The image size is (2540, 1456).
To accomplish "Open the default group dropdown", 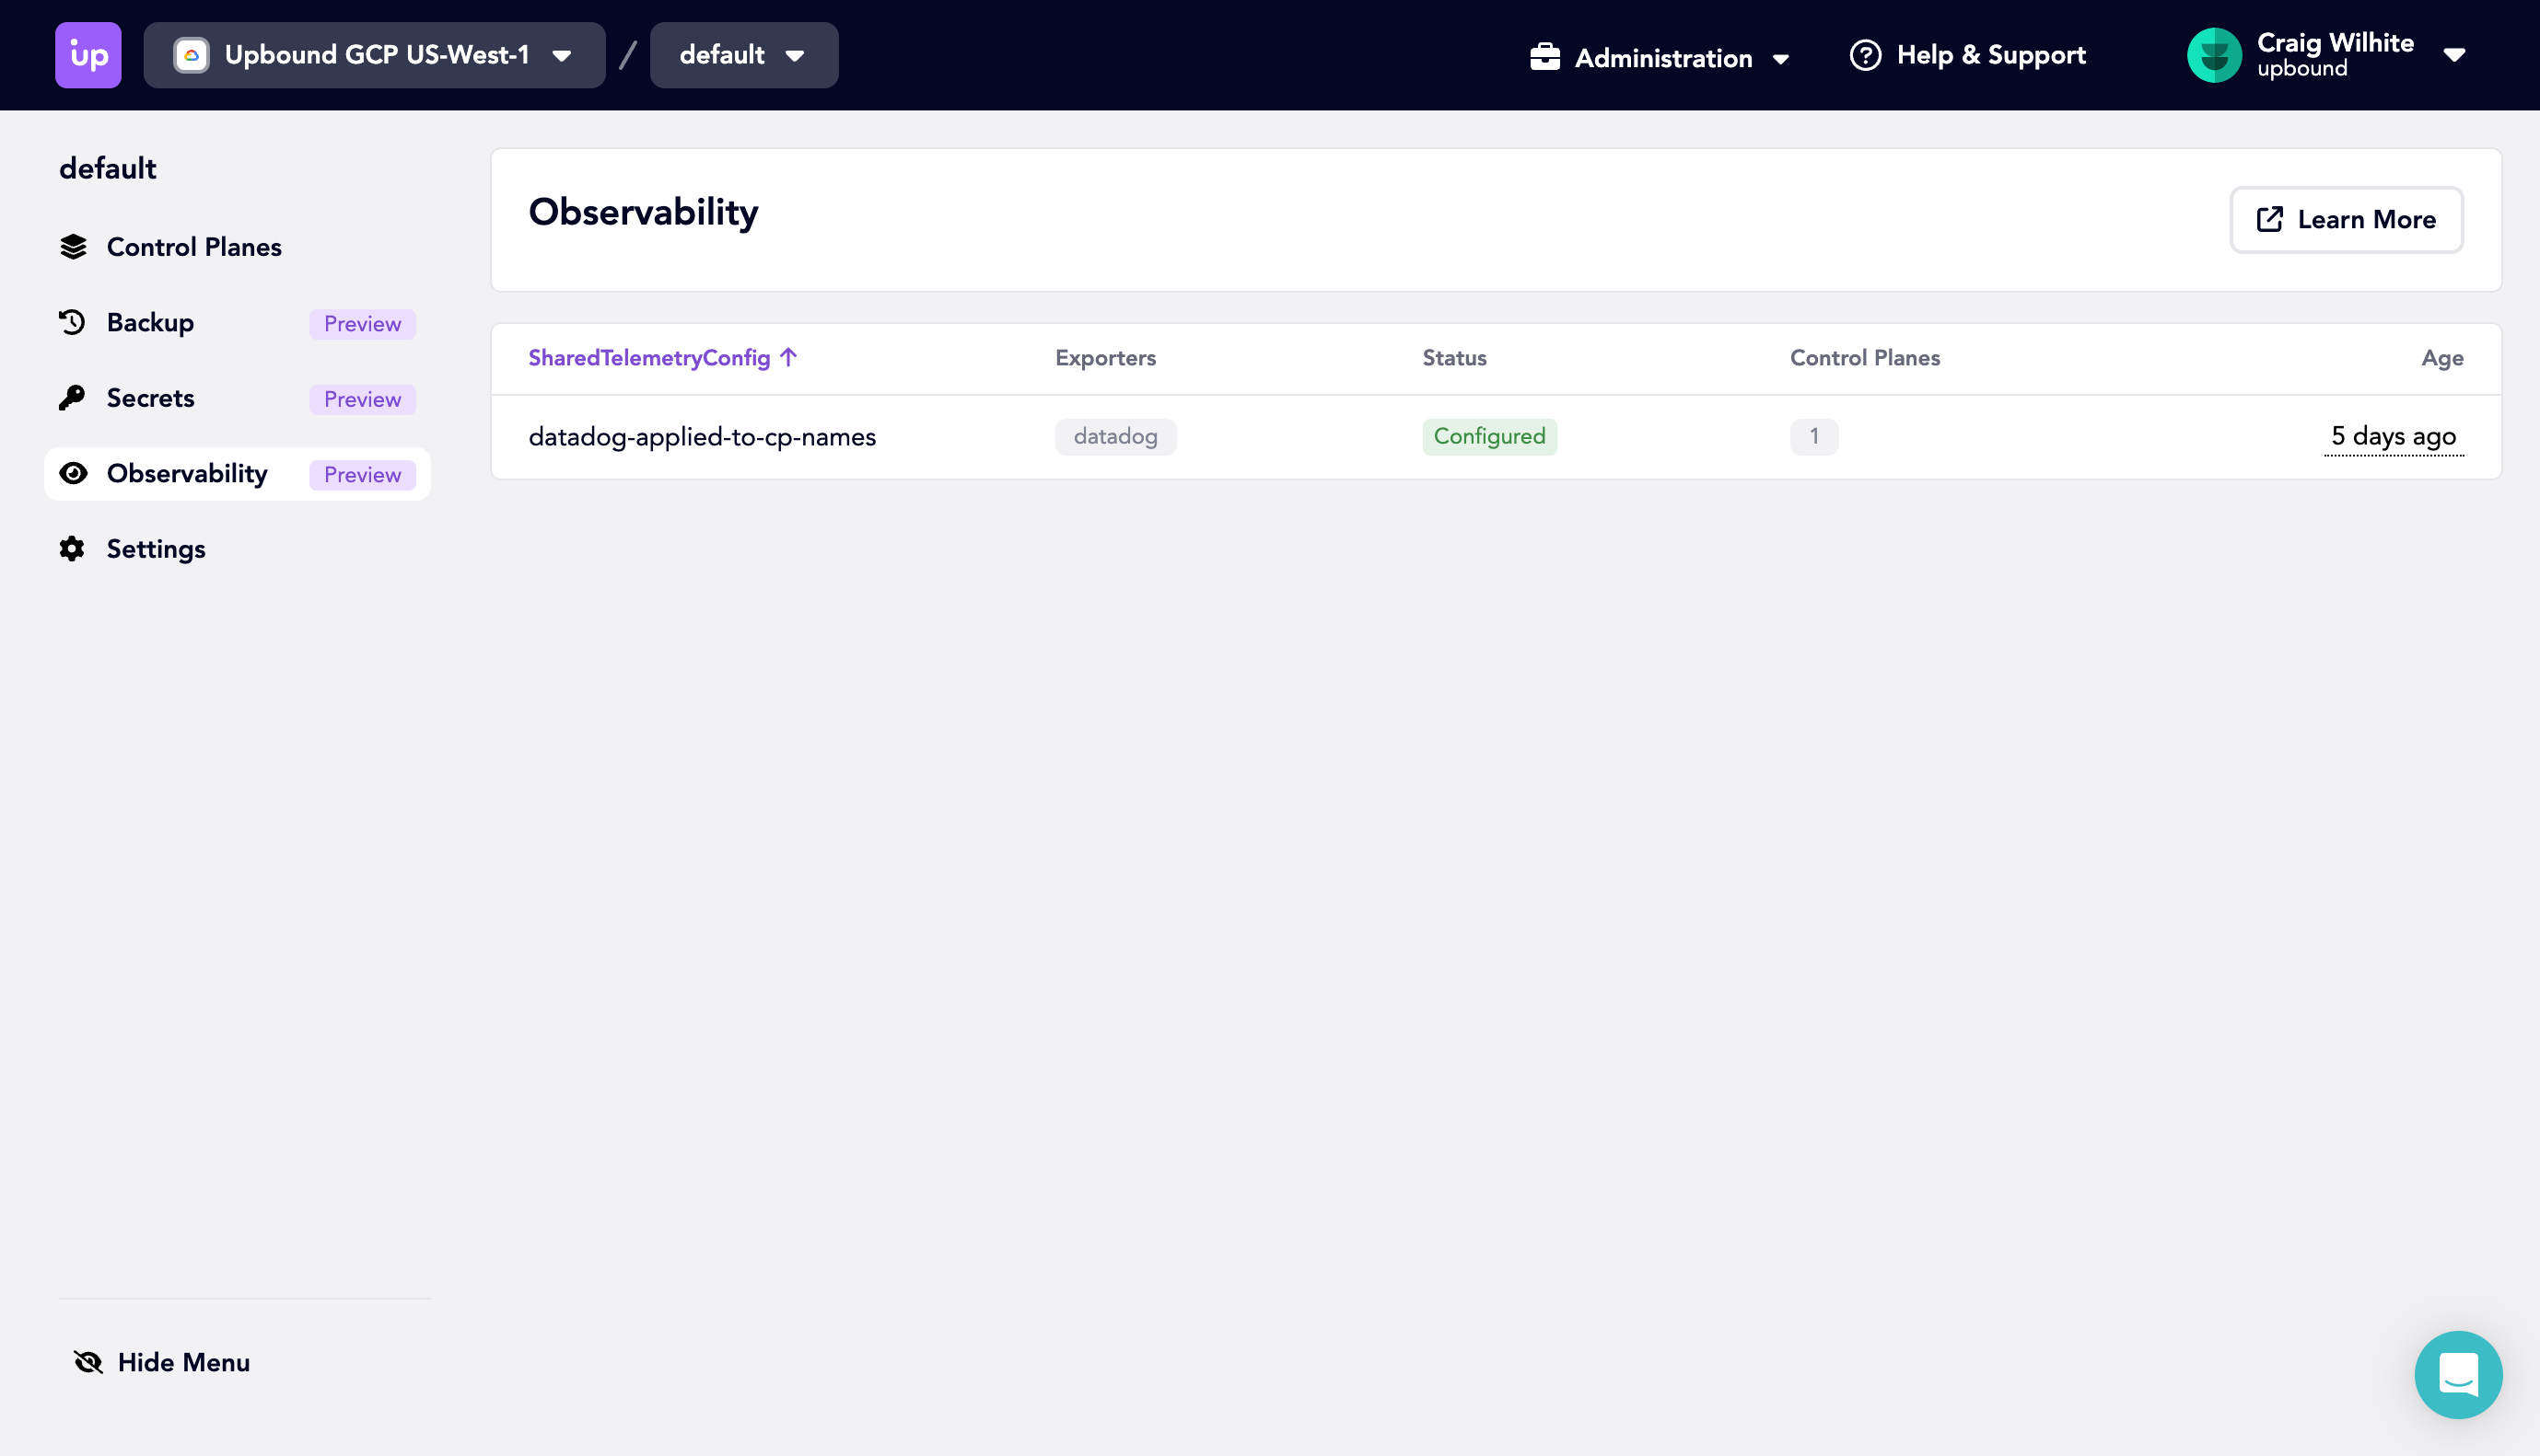I will pyautogui.click(x=743, y=55).
